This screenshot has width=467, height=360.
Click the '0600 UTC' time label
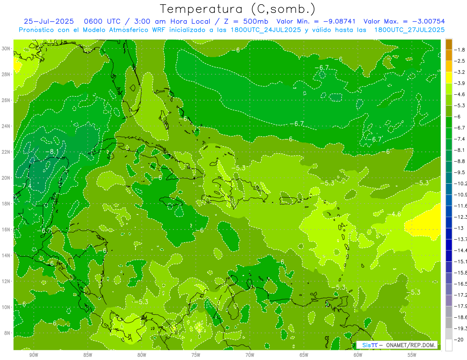[x=103, y=21]
